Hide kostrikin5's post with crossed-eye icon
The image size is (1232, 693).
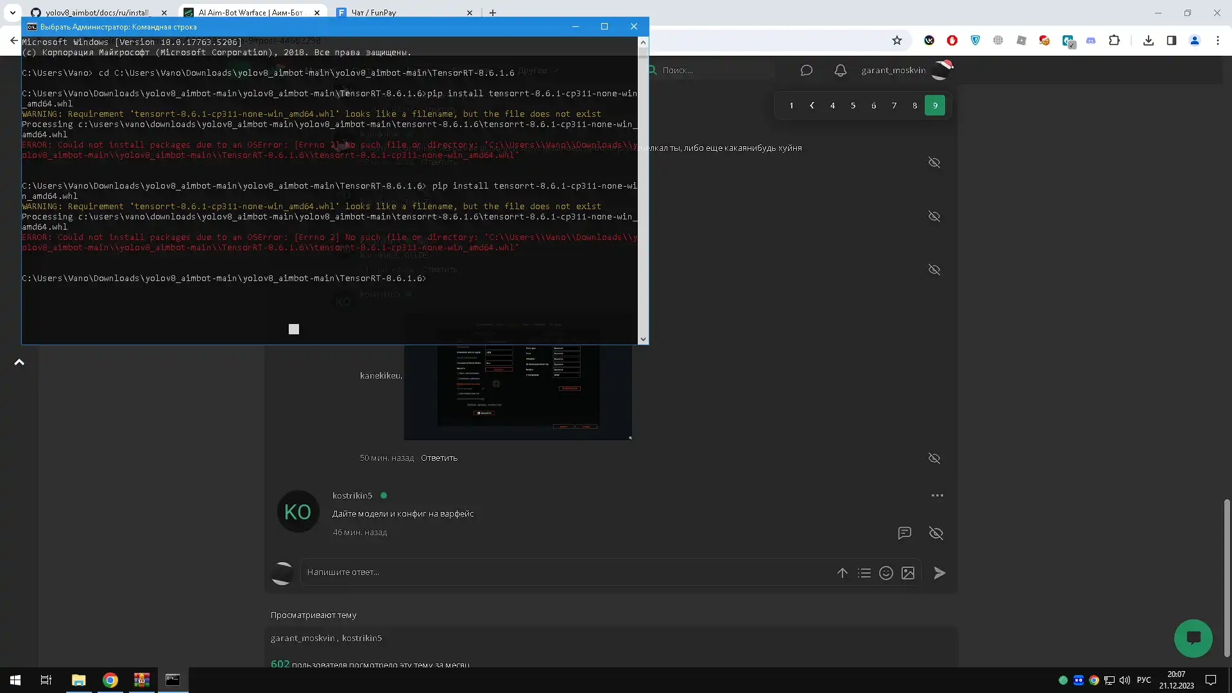pos(936,533)
